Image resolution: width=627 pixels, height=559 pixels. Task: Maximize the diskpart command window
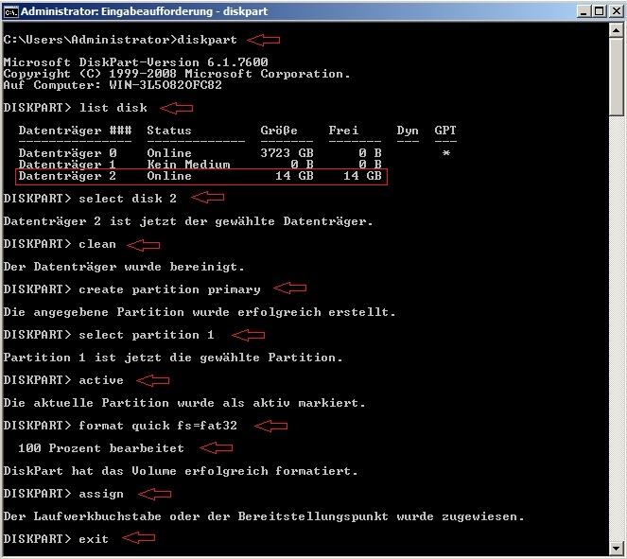(x=600, y=11)
